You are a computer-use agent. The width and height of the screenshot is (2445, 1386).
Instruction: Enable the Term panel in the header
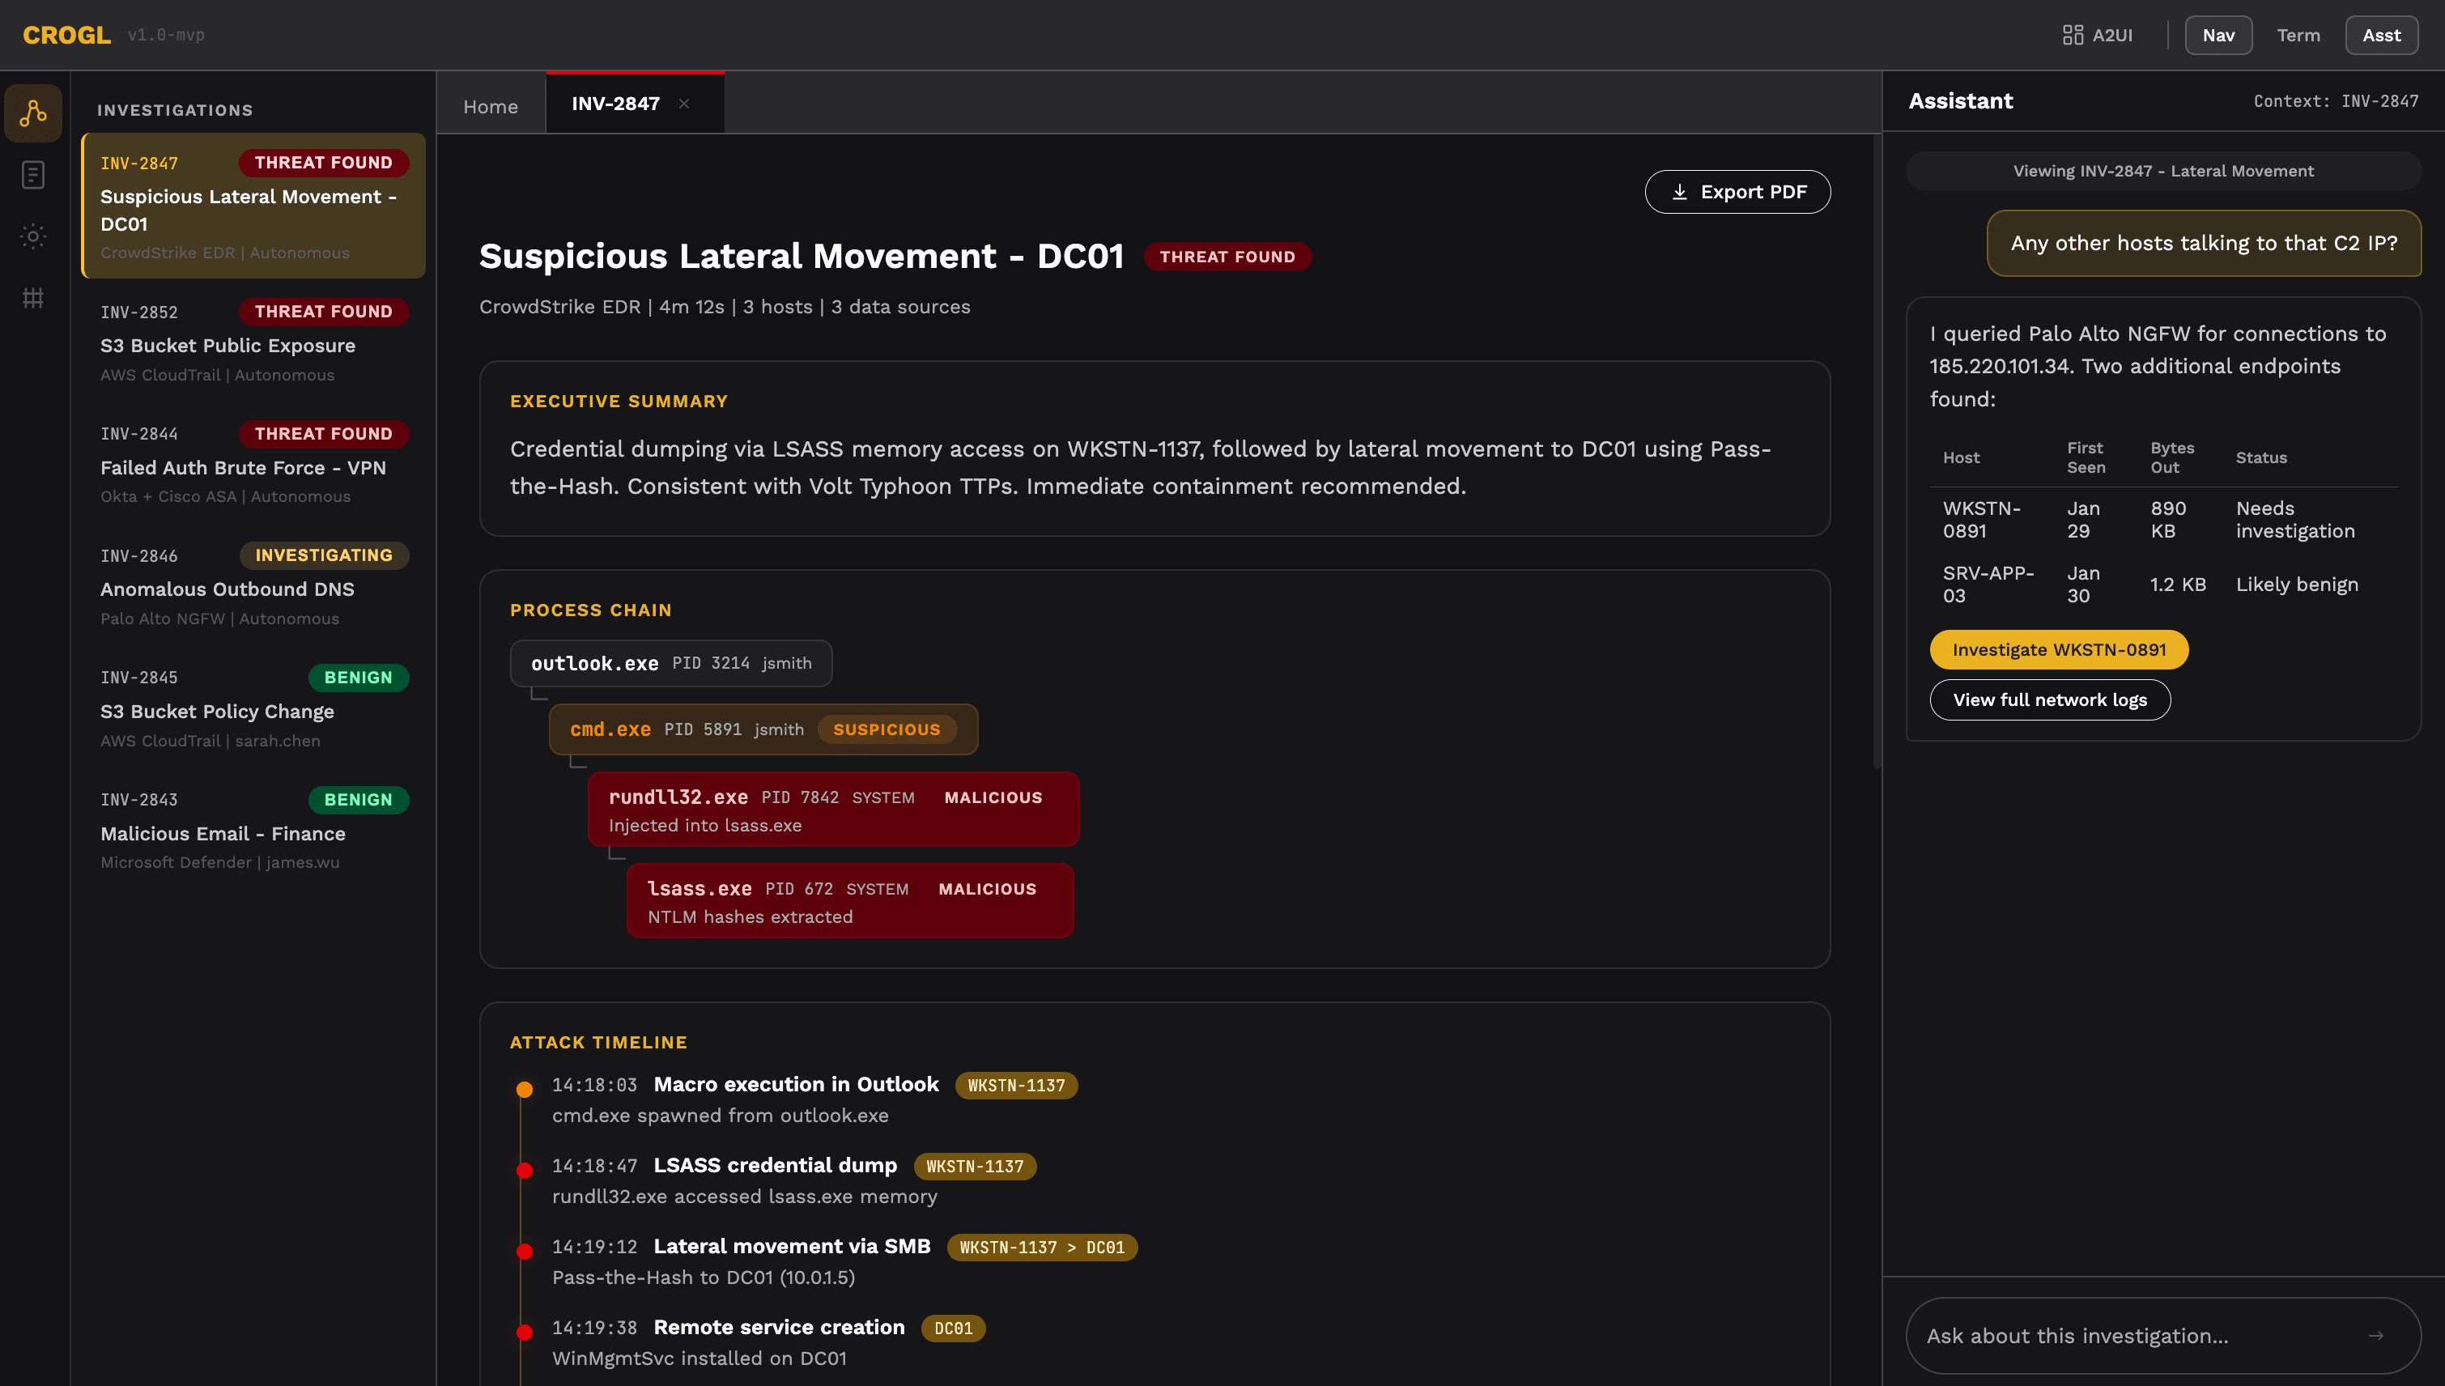tap(2298, 34)
